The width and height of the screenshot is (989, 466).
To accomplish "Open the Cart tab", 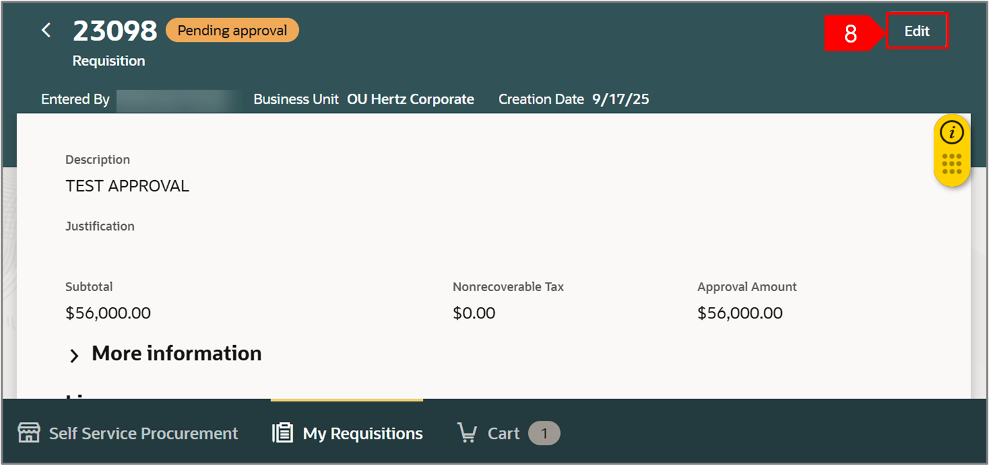I will (503, 433).
